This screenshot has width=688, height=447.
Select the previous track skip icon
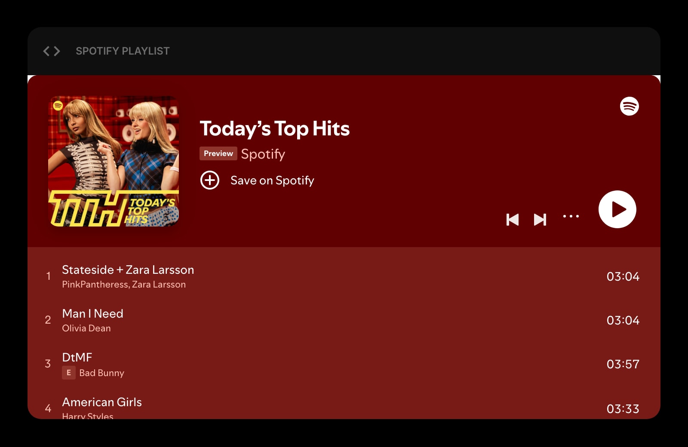tap(513, 220)
